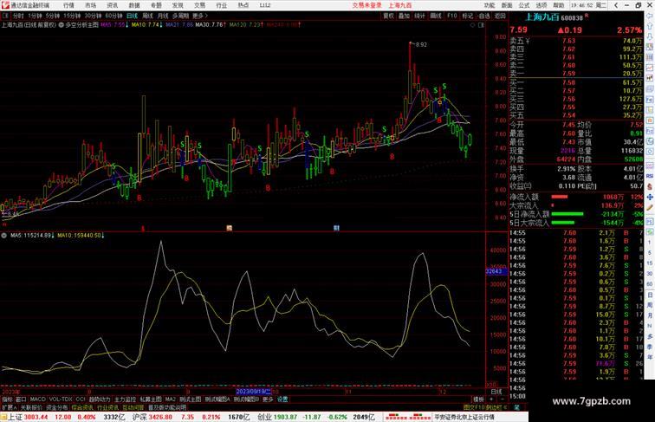The height and width of the screenshot is (422, 655).
Task: Click the gear icon beside 多空分析主图
Action: click(61, 24)
